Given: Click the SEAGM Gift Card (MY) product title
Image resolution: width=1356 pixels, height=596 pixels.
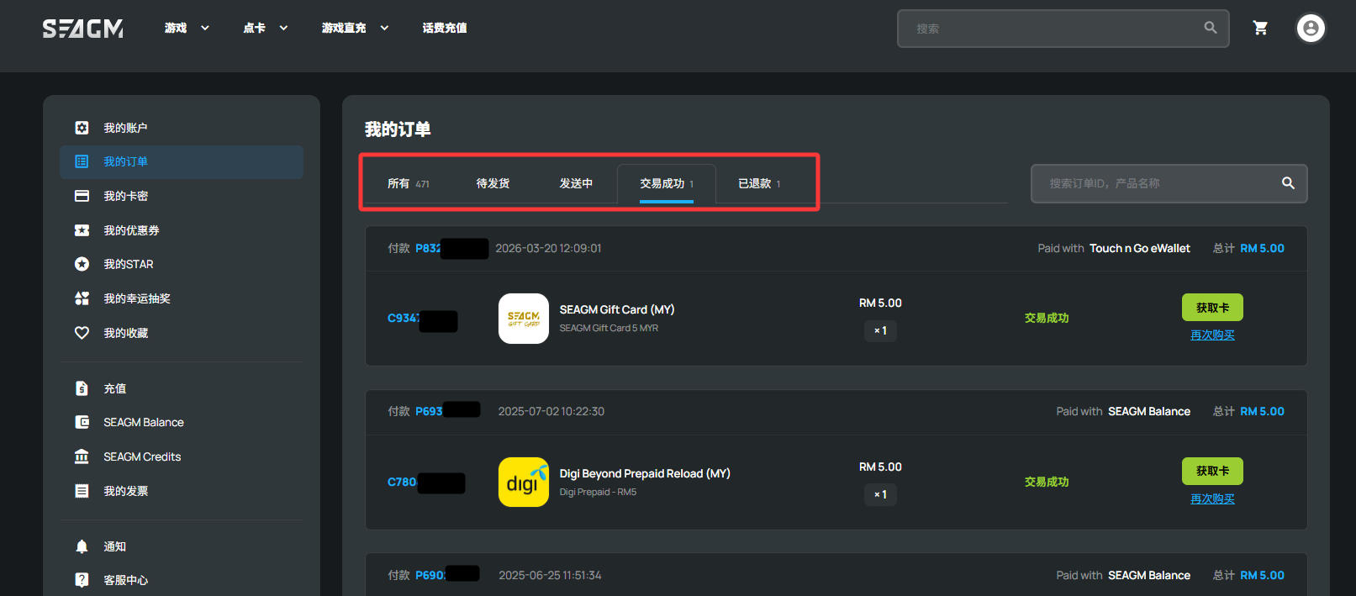Looking at the screenshot, I should [x=617, y=309].
